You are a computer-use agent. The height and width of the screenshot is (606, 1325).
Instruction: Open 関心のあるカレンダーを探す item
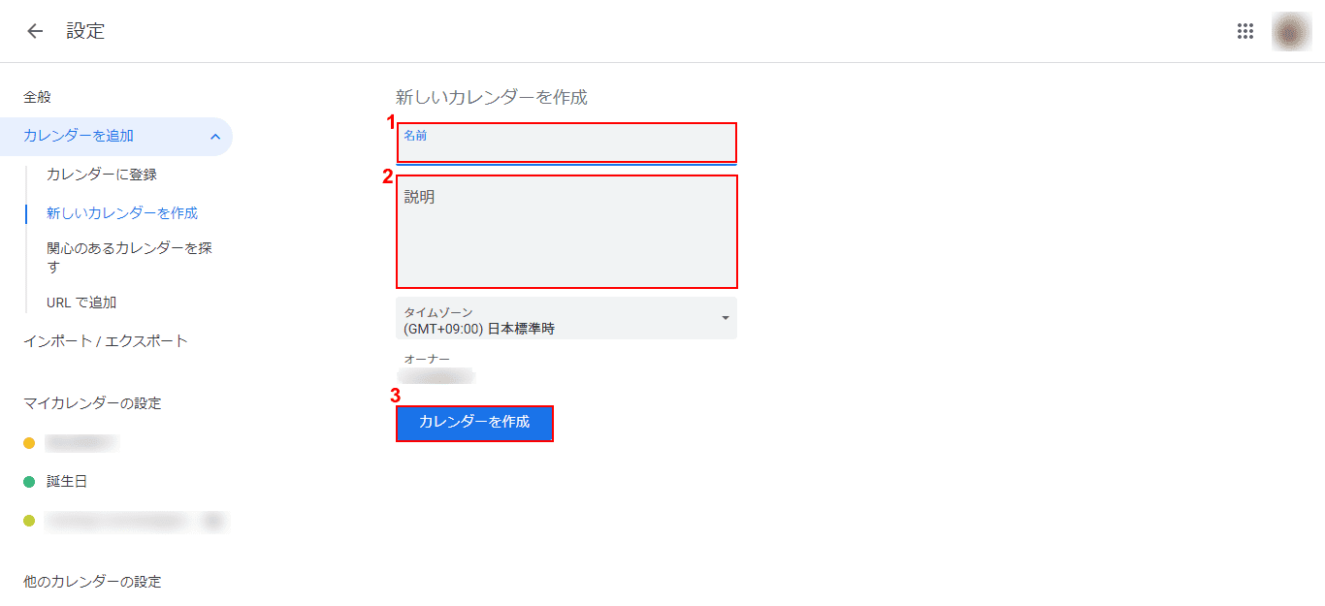point(129,257)
